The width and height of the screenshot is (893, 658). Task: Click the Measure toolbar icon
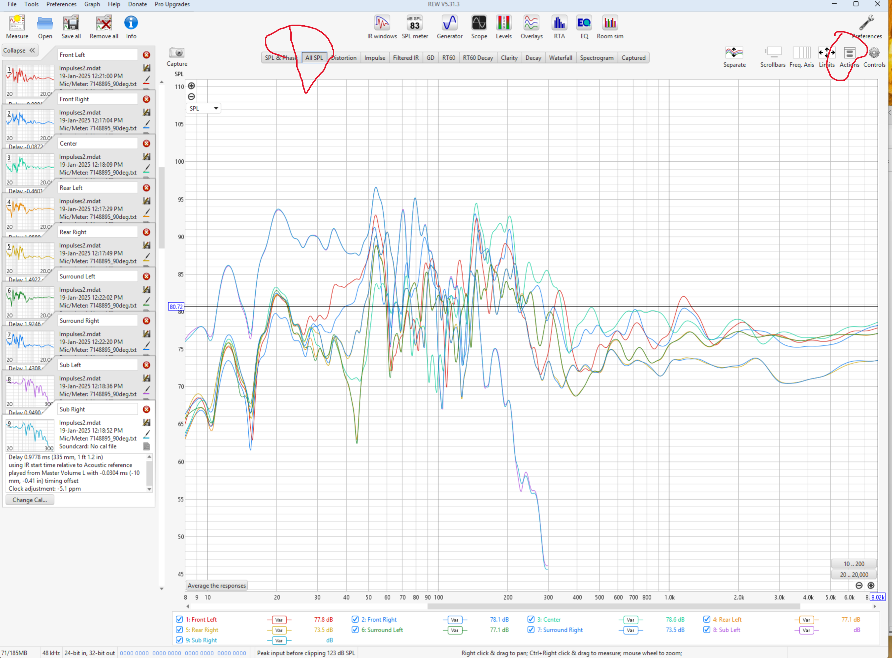click(x=17, y=23)
